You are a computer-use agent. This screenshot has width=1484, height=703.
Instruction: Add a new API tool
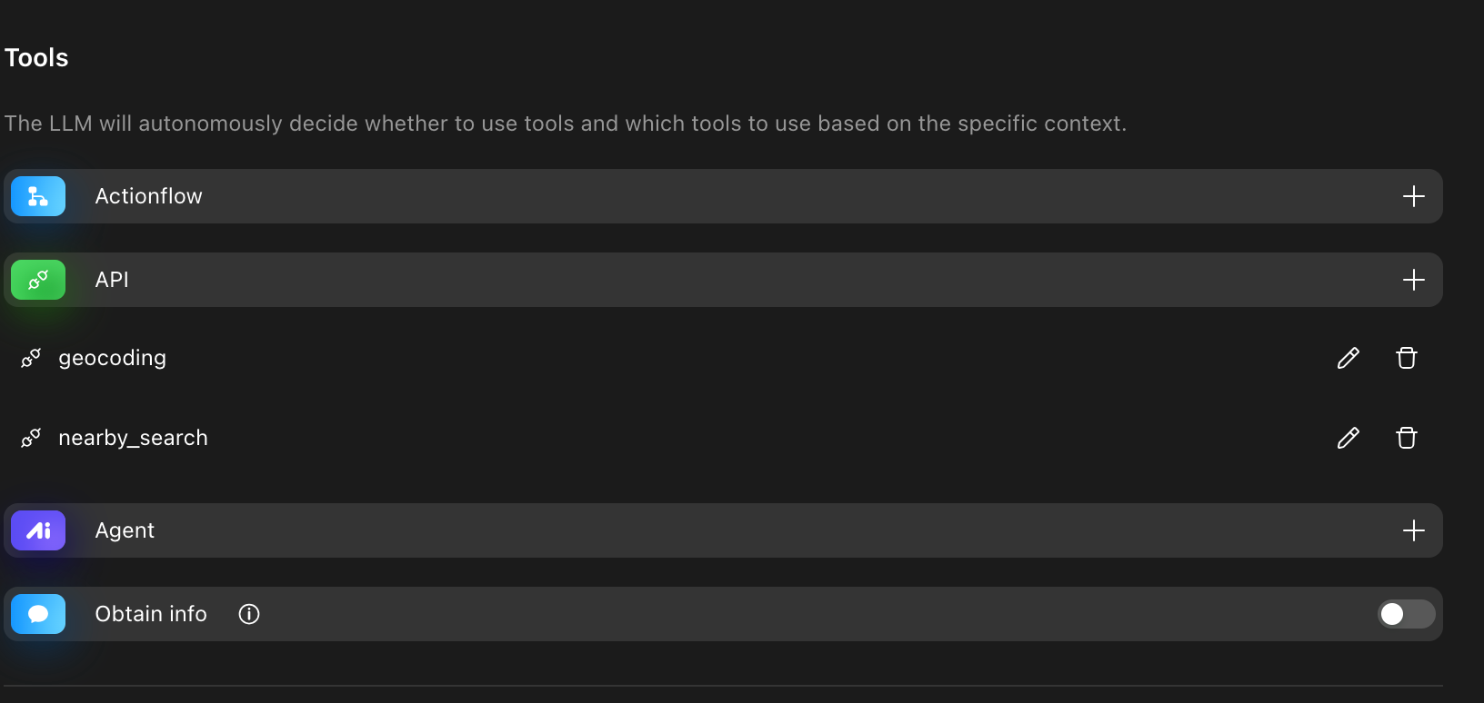coord(1413,280)
